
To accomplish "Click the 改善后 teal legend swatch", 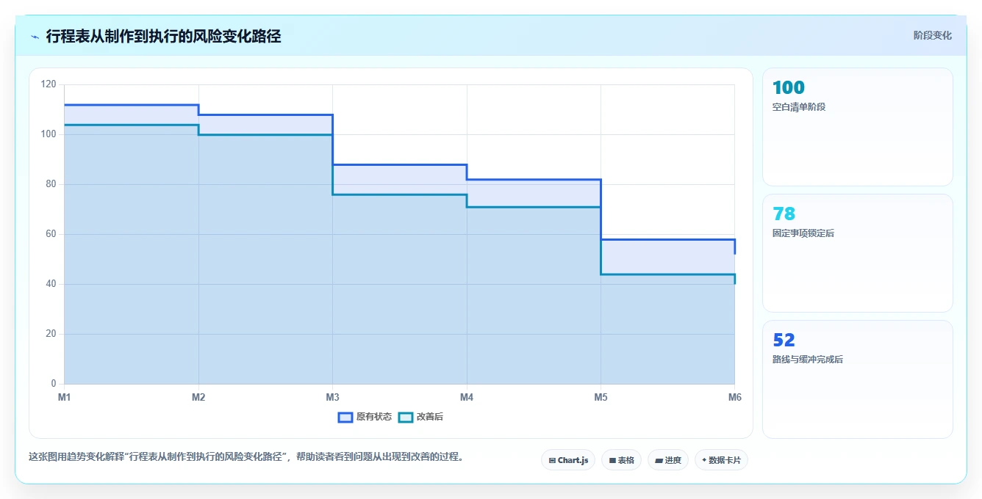I will [x=405, y=417].
